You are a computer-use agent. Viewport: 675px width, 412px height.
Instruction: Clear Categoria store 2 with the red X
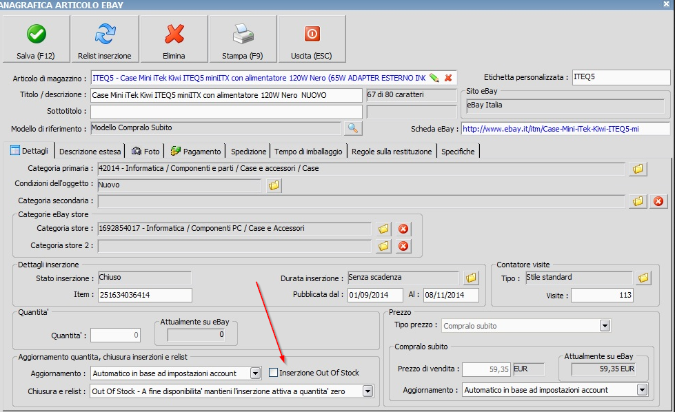click(x=403, y=246)
